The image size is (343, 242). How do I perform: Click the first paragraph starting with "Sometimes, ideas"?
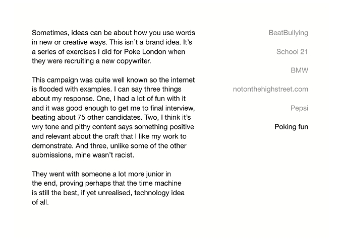pos(113,47)
